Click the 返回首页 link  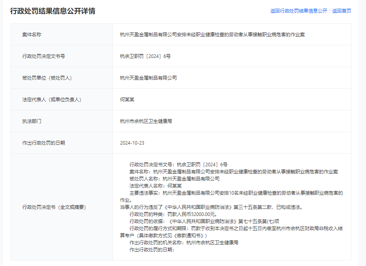pyautogui.click(x=342, y=11)
